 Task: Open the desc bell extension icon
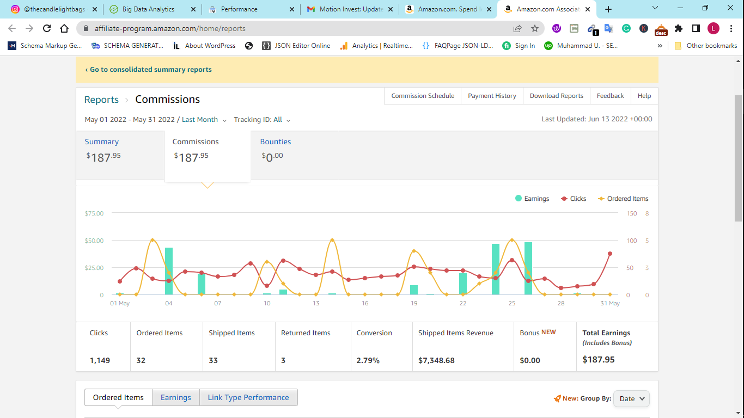pos(661,29)
